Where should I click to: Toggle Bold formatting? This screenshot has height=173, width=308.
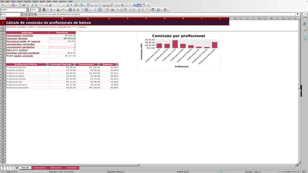point(44,10)
